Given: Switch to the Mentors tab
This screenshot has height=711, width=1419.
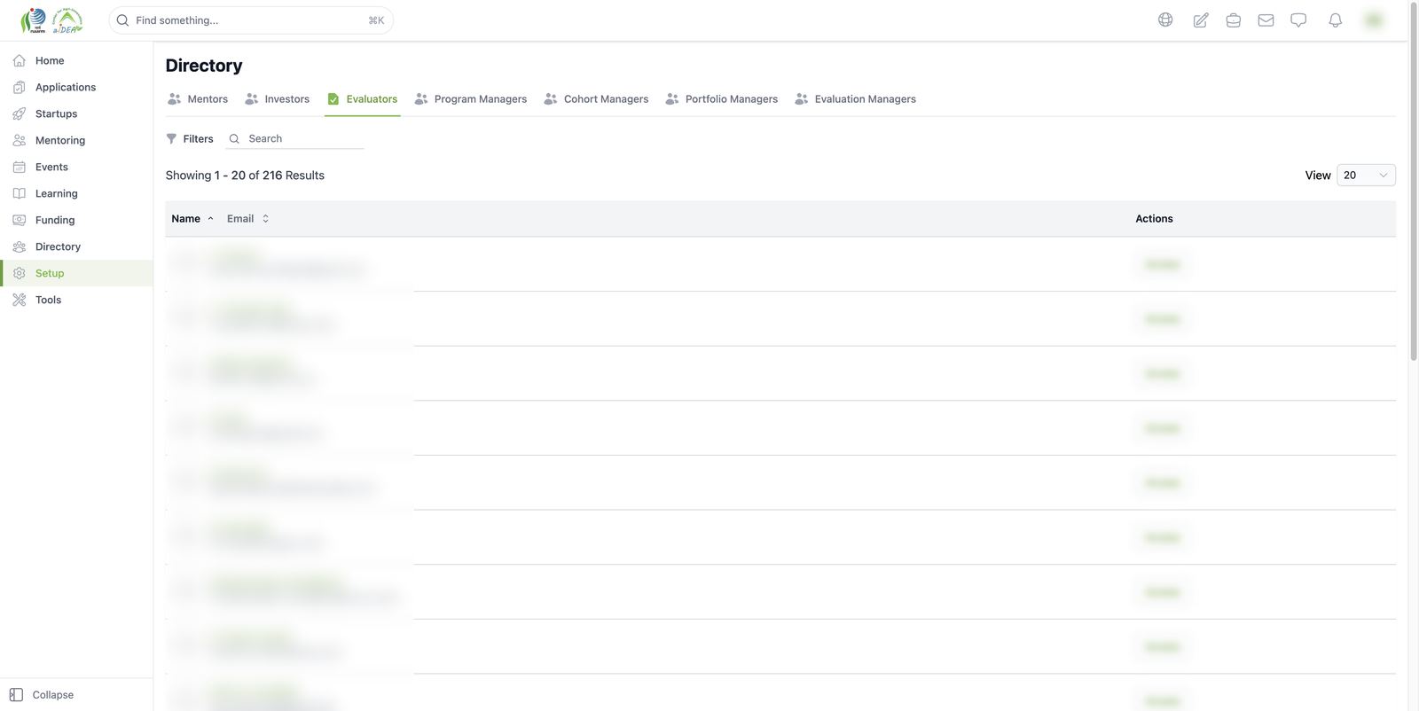Looking at the screenshot, I should coord(198,99).
